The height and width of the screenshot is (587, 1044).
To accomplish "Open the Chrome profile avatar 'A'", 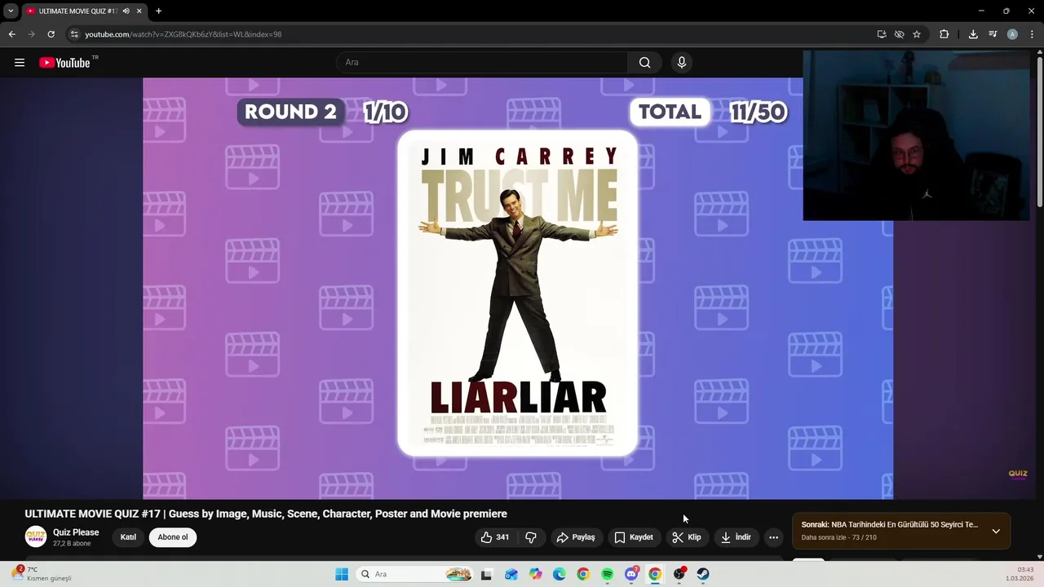I will coord(1012,34).
